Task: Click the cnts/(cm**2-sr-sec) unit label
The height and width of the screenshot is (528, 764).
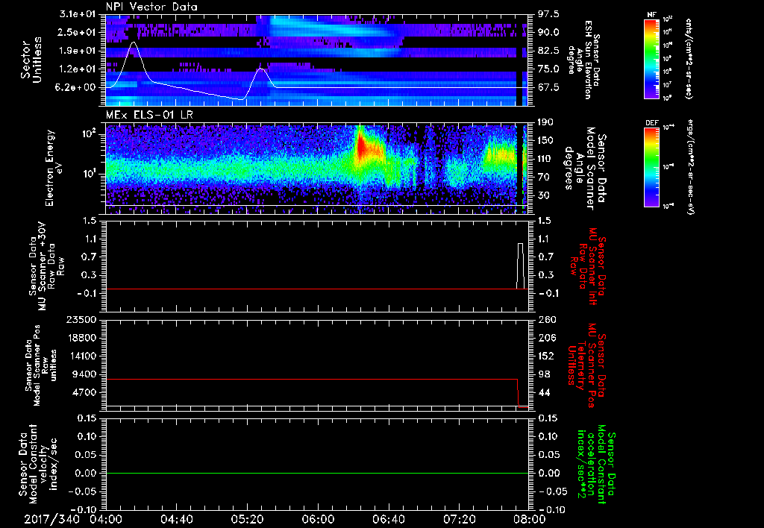Action: [689, 58]
